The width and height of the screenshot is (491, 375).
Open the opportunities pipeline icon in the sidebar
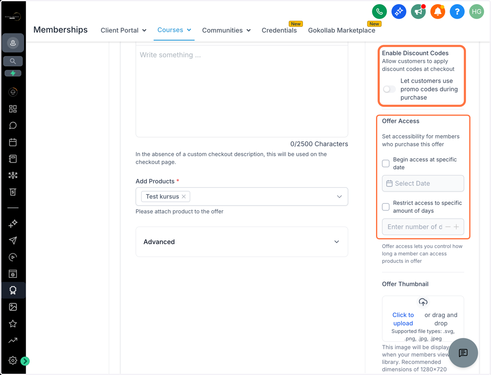click(x=13, y=175)
